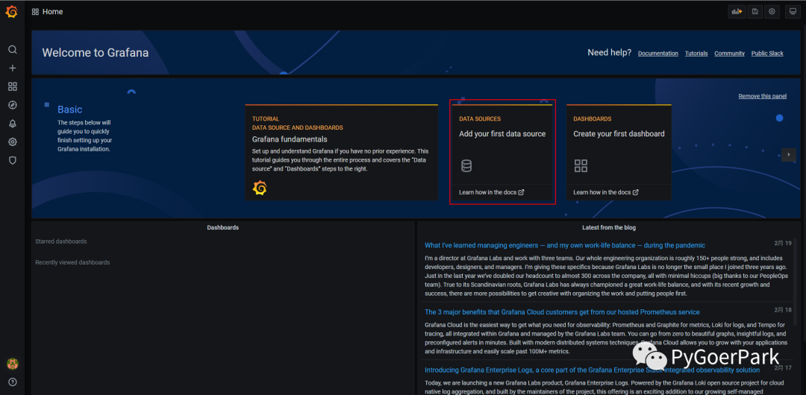This screenshot has width=806, height=395.
Task: Open the Home dashboard title picker
Action: (x=53, y=12)
